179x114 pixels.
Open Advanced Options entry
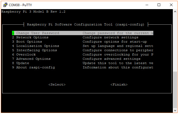[x=33, y=59]
